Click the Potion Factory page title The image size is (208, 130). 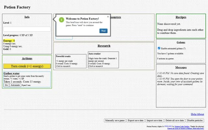[17, 7]
